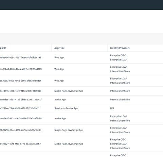163x157 pixels.
Task: Click Enterprise LDAP in the 4cfb2fc6c193 row
Action: 119,60
